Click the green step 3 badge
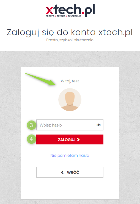Viewport: 140px width, 204px height. [31, 125]
